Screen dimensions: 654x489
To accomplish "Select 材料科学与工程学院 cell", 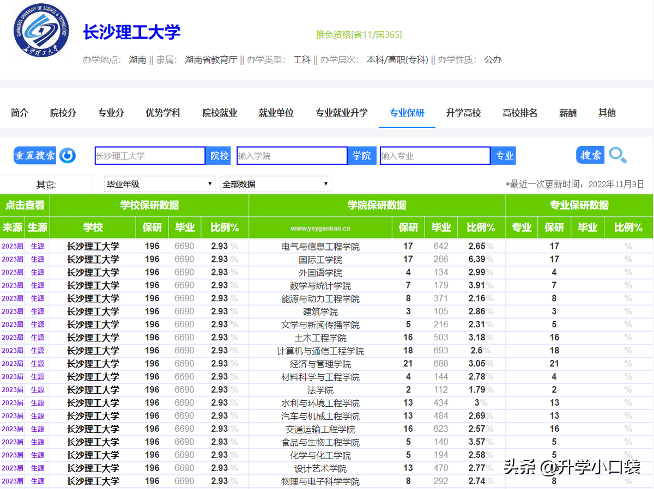I will pyautogui.click(x=320, y=377).
